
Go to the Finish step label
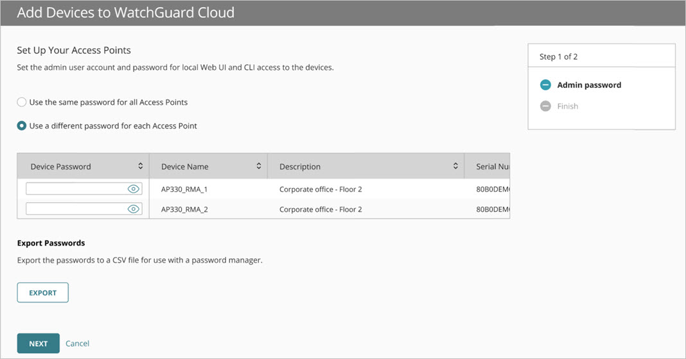tap(567, 106)
